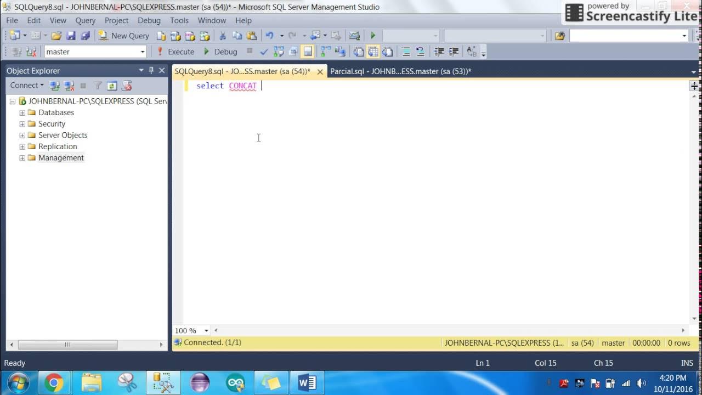Switch to the Parcial.sql tab
This screenshot has height=395, width=702.
[400, 71]
